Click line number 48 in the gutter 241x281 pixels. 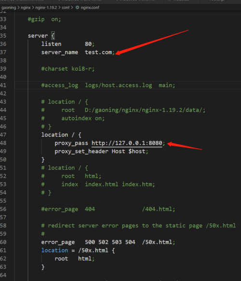(3, 143)
